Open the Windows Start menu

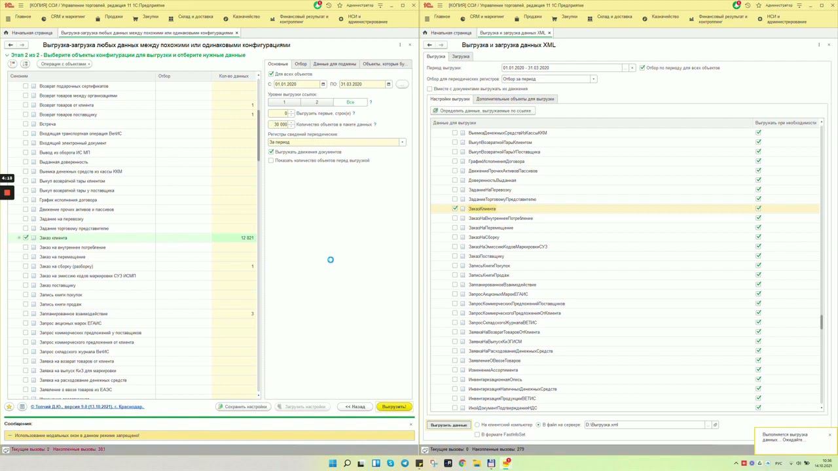pyautogui.click(x=333, y=464)
